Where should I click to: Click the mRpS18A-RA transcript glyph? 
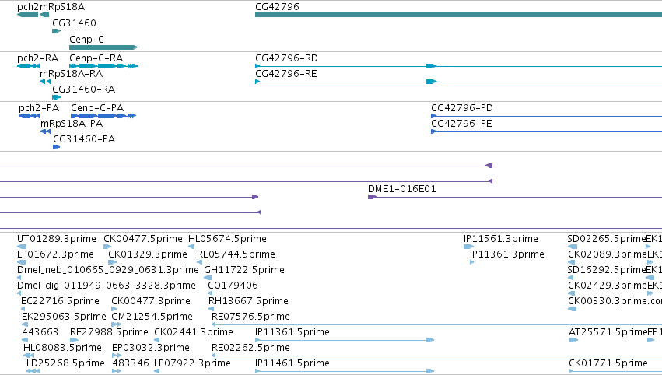click(x=45, y=82)
